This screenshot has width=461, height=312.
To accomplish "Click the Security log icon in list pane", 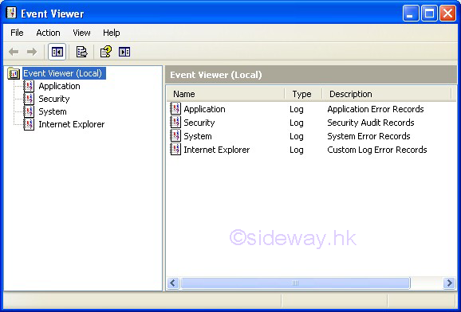I will 175,123.
